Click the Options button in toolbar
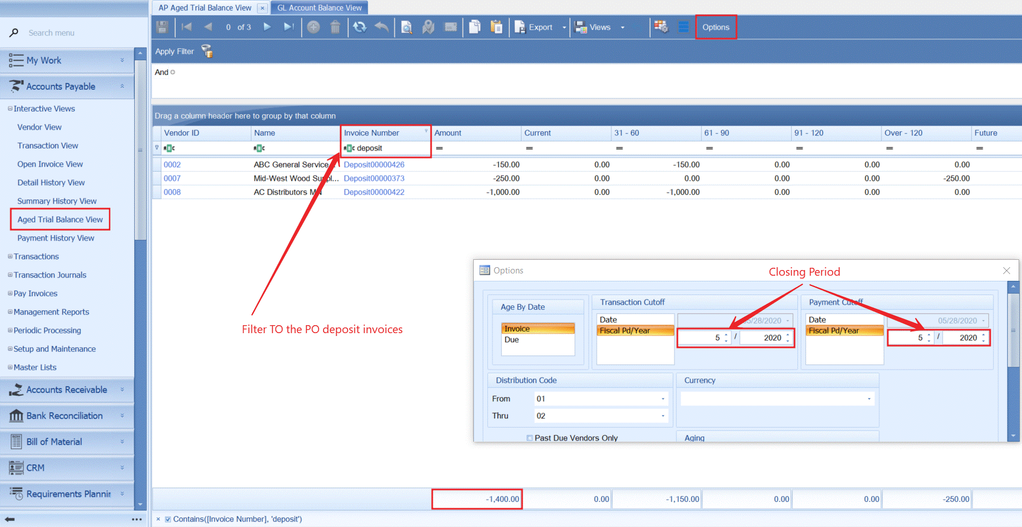1022x527 pixels. (715, 27)
